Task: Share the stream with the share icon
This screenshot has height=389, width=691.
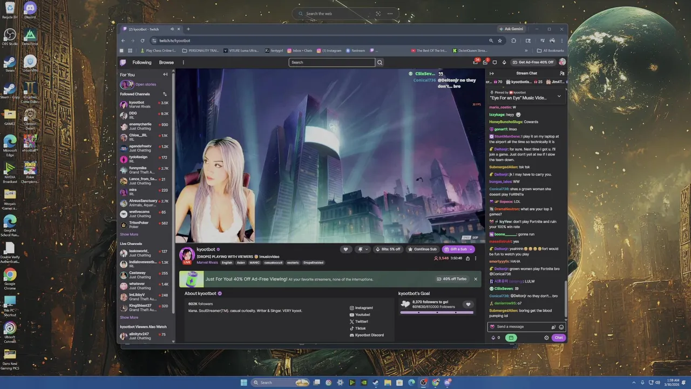Action: point(468,258)
